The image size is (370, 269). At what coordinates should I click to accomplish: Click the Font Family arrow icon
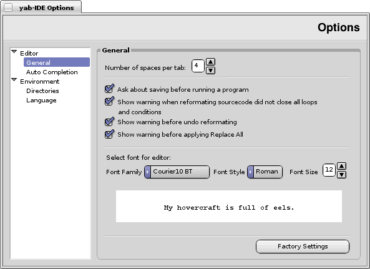(x=147, y=172)
